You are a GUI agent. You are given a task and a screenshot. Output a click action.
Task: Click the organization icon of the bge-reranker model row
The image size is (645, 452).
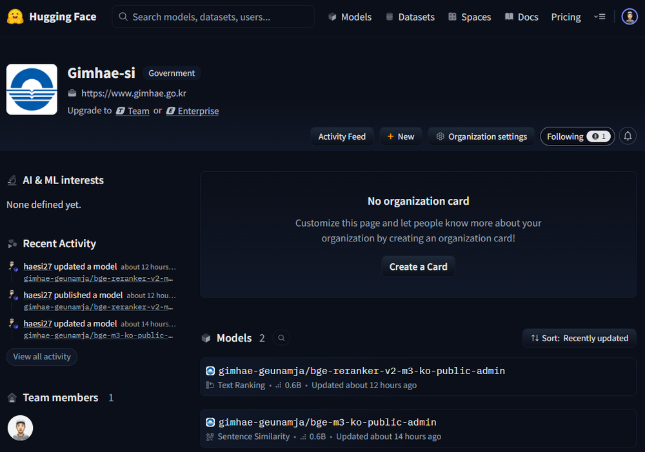(210, 371)
